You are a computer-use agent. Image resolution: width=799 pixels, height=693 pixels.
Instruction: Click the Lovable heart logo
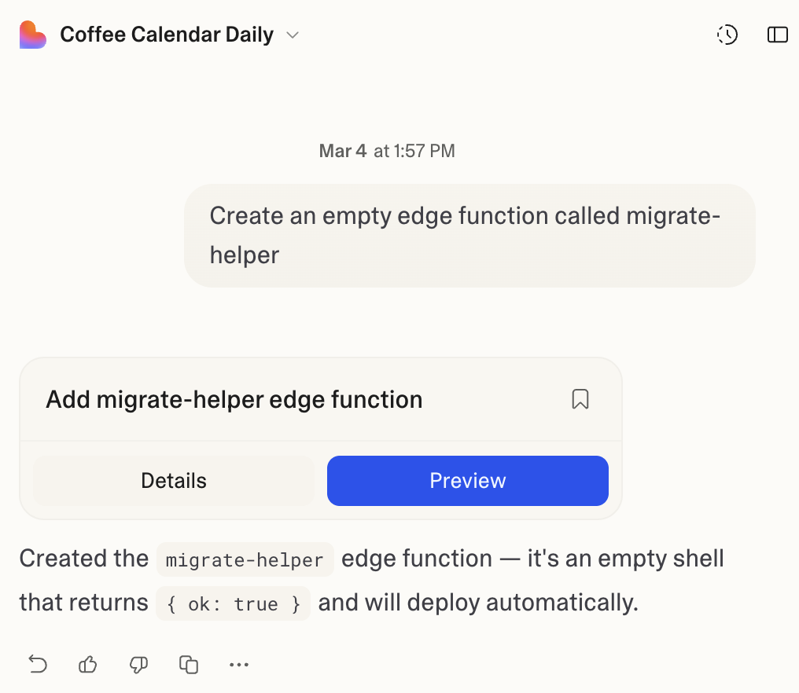pos(33,35)
